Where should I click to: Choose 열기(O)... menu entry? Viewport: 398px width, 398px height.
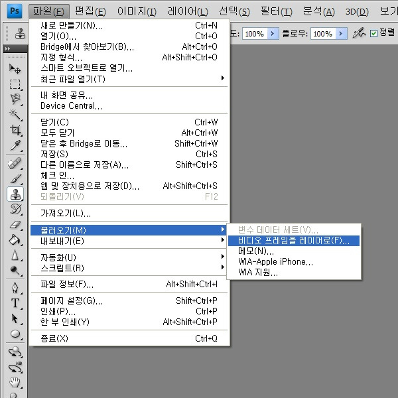(129, 36)
